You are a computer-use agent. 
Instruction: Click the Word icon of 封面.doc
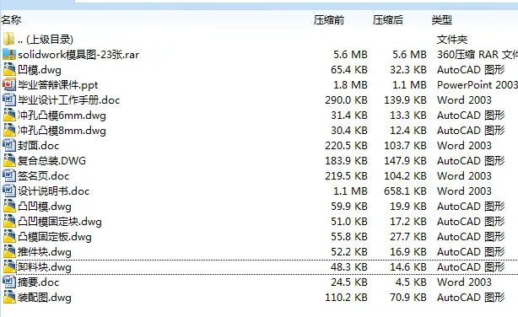click(9, 145)
